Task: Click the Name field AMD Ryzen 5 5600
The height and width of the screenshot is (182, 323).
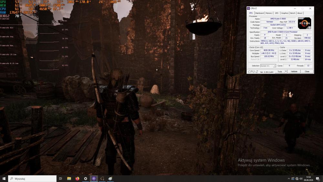Action: (x=278, y=19)
